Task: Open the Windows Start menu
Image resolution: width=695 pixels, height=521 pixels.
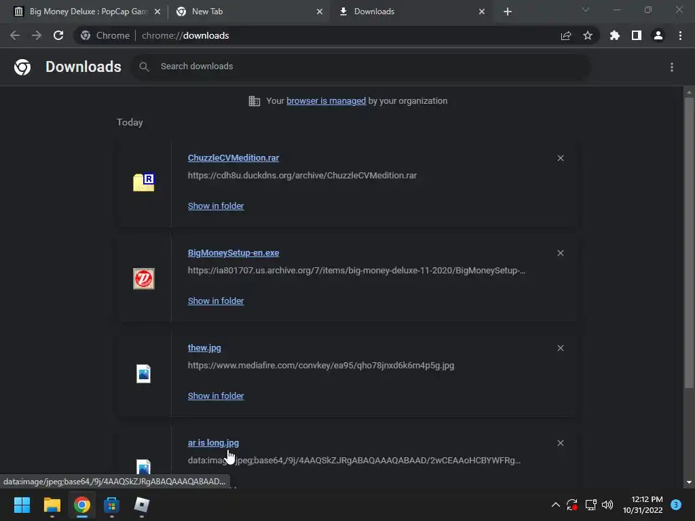Action: coord(22,505)
